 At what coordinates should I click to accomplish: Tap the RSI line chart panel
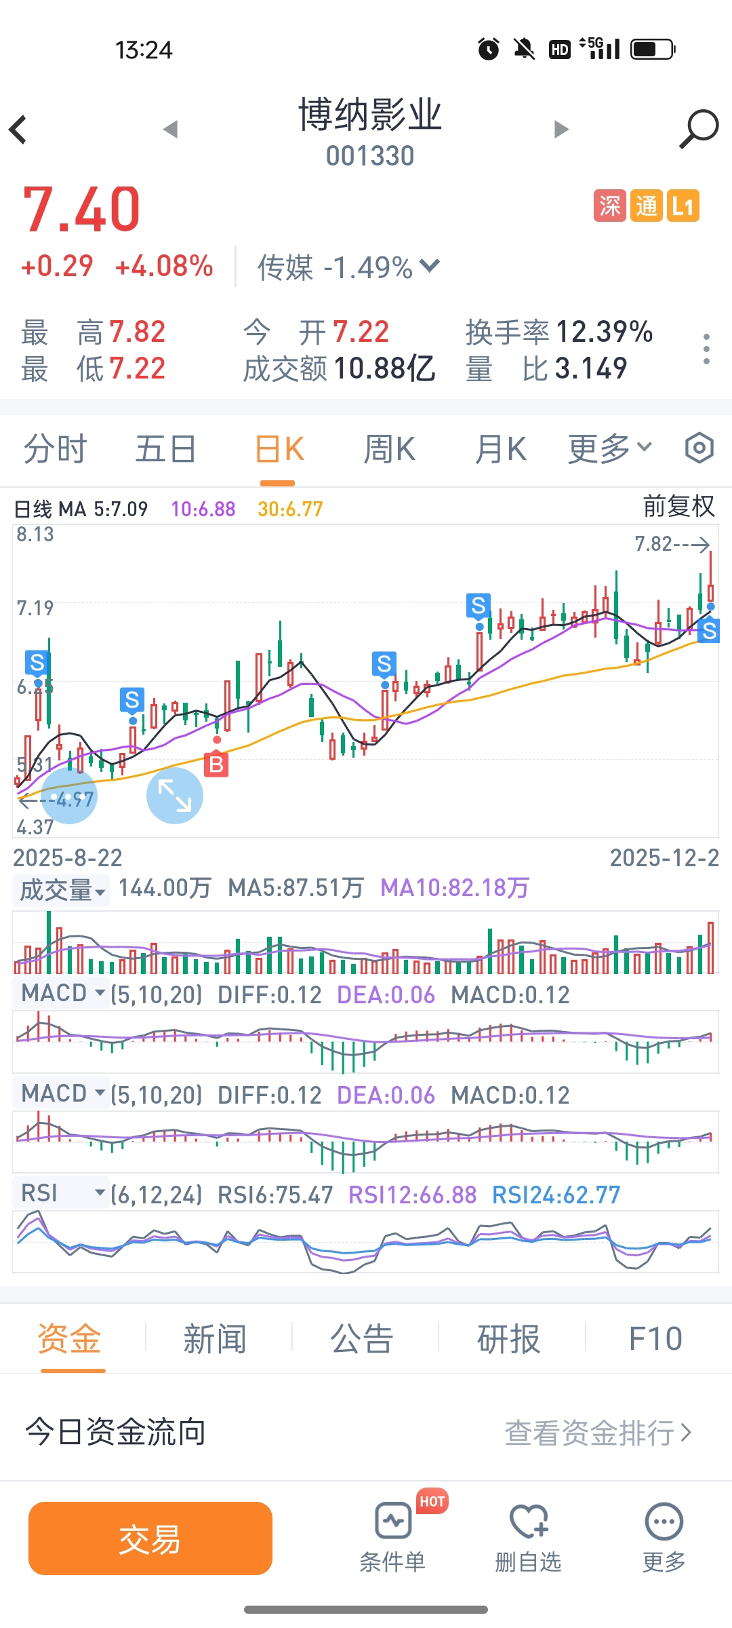click(366, 1242)
